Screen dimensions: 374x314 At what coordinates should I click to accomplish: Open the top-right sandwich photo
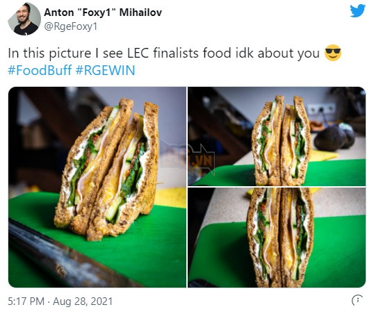277,136
